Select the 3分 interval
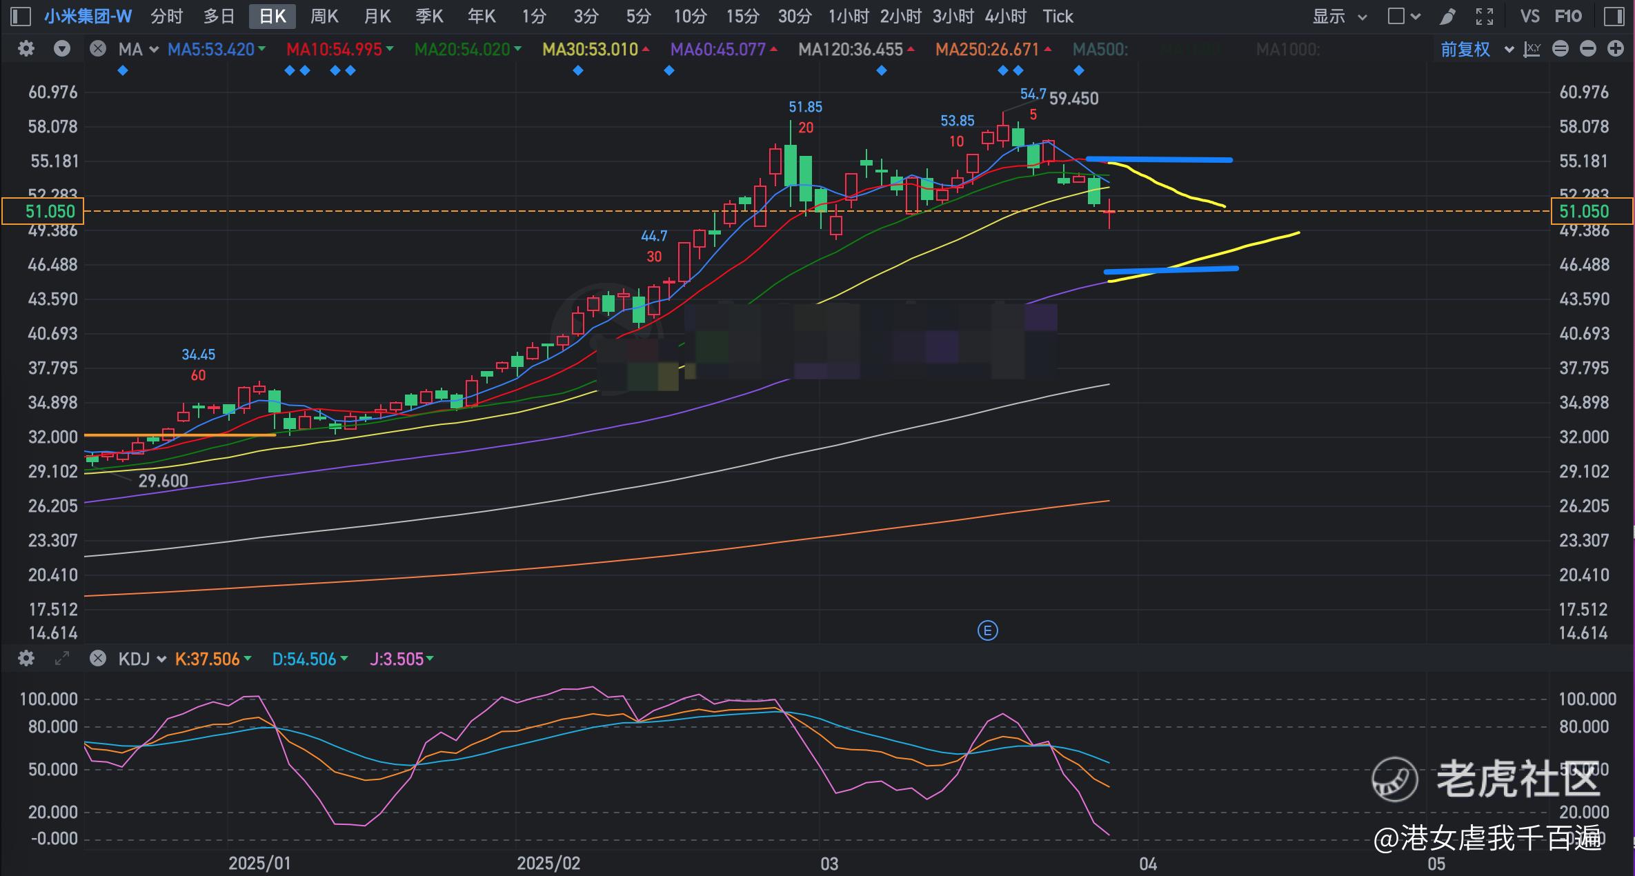 tap(586, 17)
